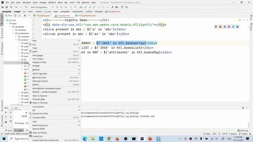Click Collapse All icon in Project panel

19,16
